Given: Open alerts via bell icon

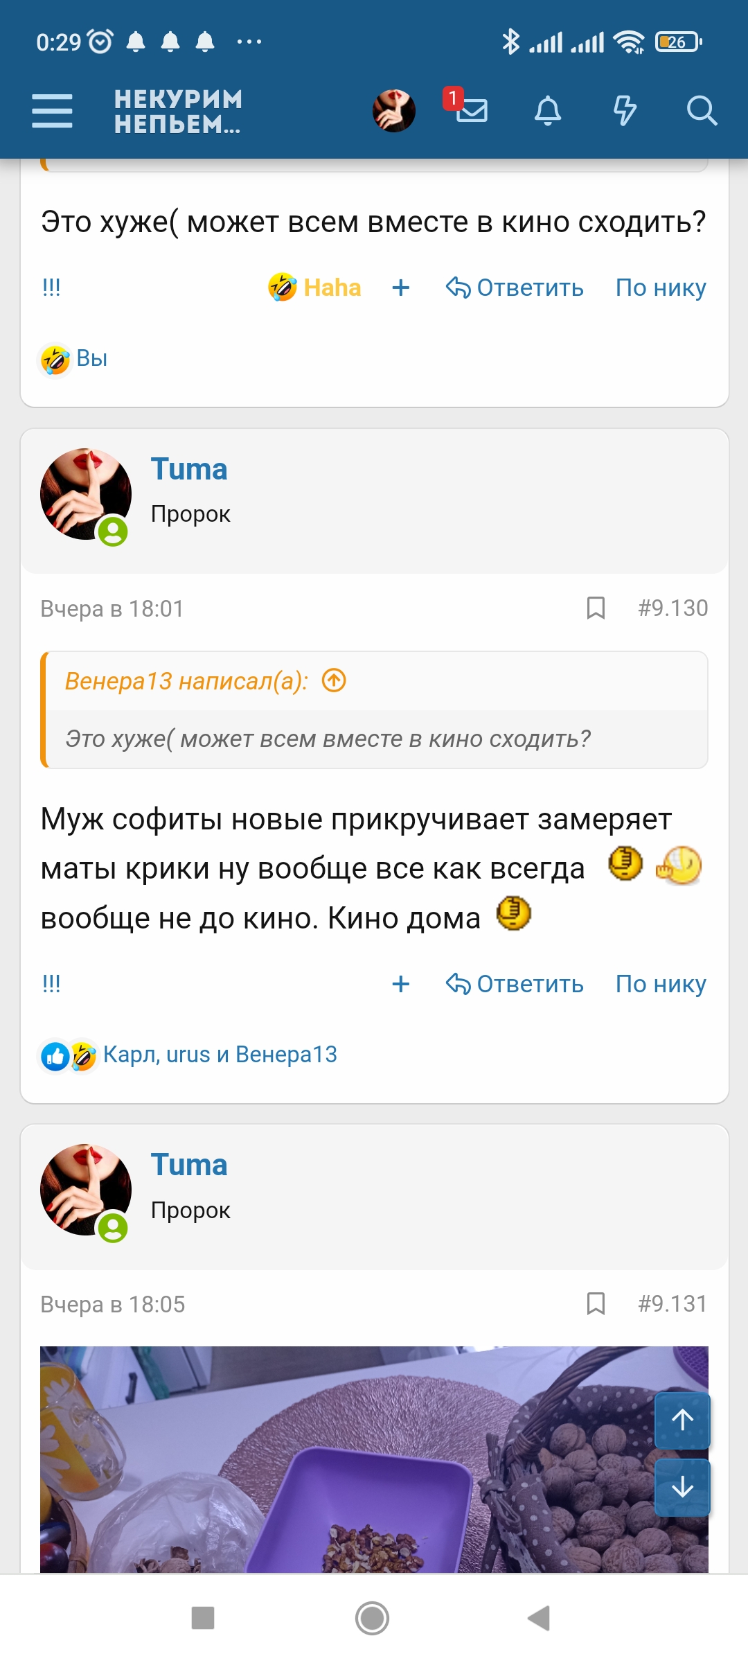Looking at the screenshot, I should 547,111.
